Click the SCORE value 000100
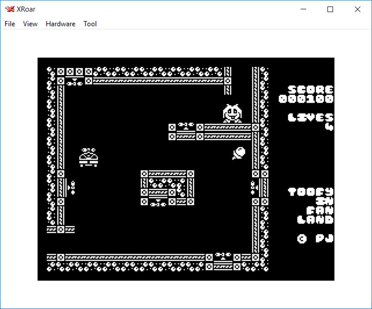 306,99
